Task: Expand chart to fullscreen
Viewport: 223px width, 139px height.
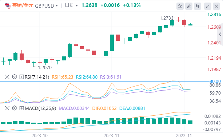Action: (208, 6)
